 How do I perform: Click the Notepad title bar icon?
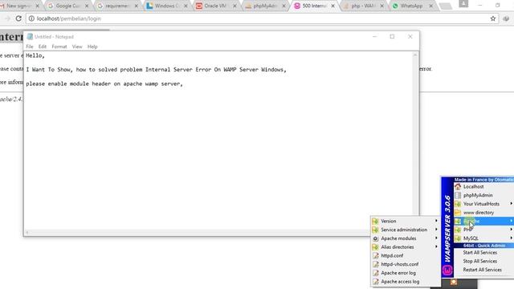30,37
